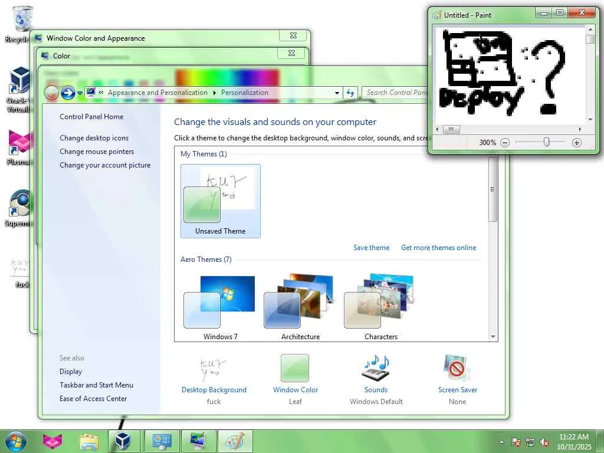Image resolution: width=604 pixels, height=453 pixels.
Task: Open recent pages dropdown next to Forward
Action: [x=80, y=93]
